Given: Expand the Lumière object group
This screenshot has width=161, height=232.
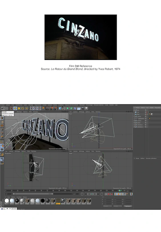Looking at the screenshot, I should pyautogui.click(x=134, y=121).
